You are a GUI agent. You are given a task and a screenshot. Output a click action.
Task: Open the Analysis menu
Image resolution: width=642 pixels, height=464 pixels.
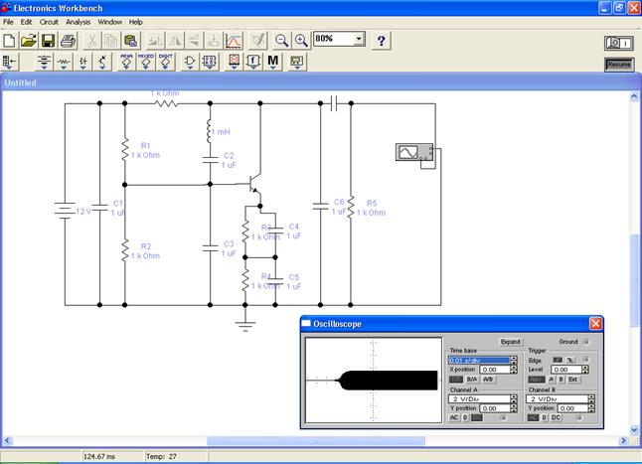coord(78,21)
